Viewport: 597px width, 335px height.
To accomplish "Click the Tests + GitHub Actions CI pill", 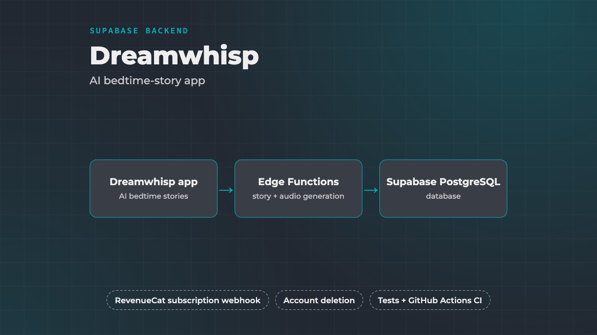I will point(430,300).
